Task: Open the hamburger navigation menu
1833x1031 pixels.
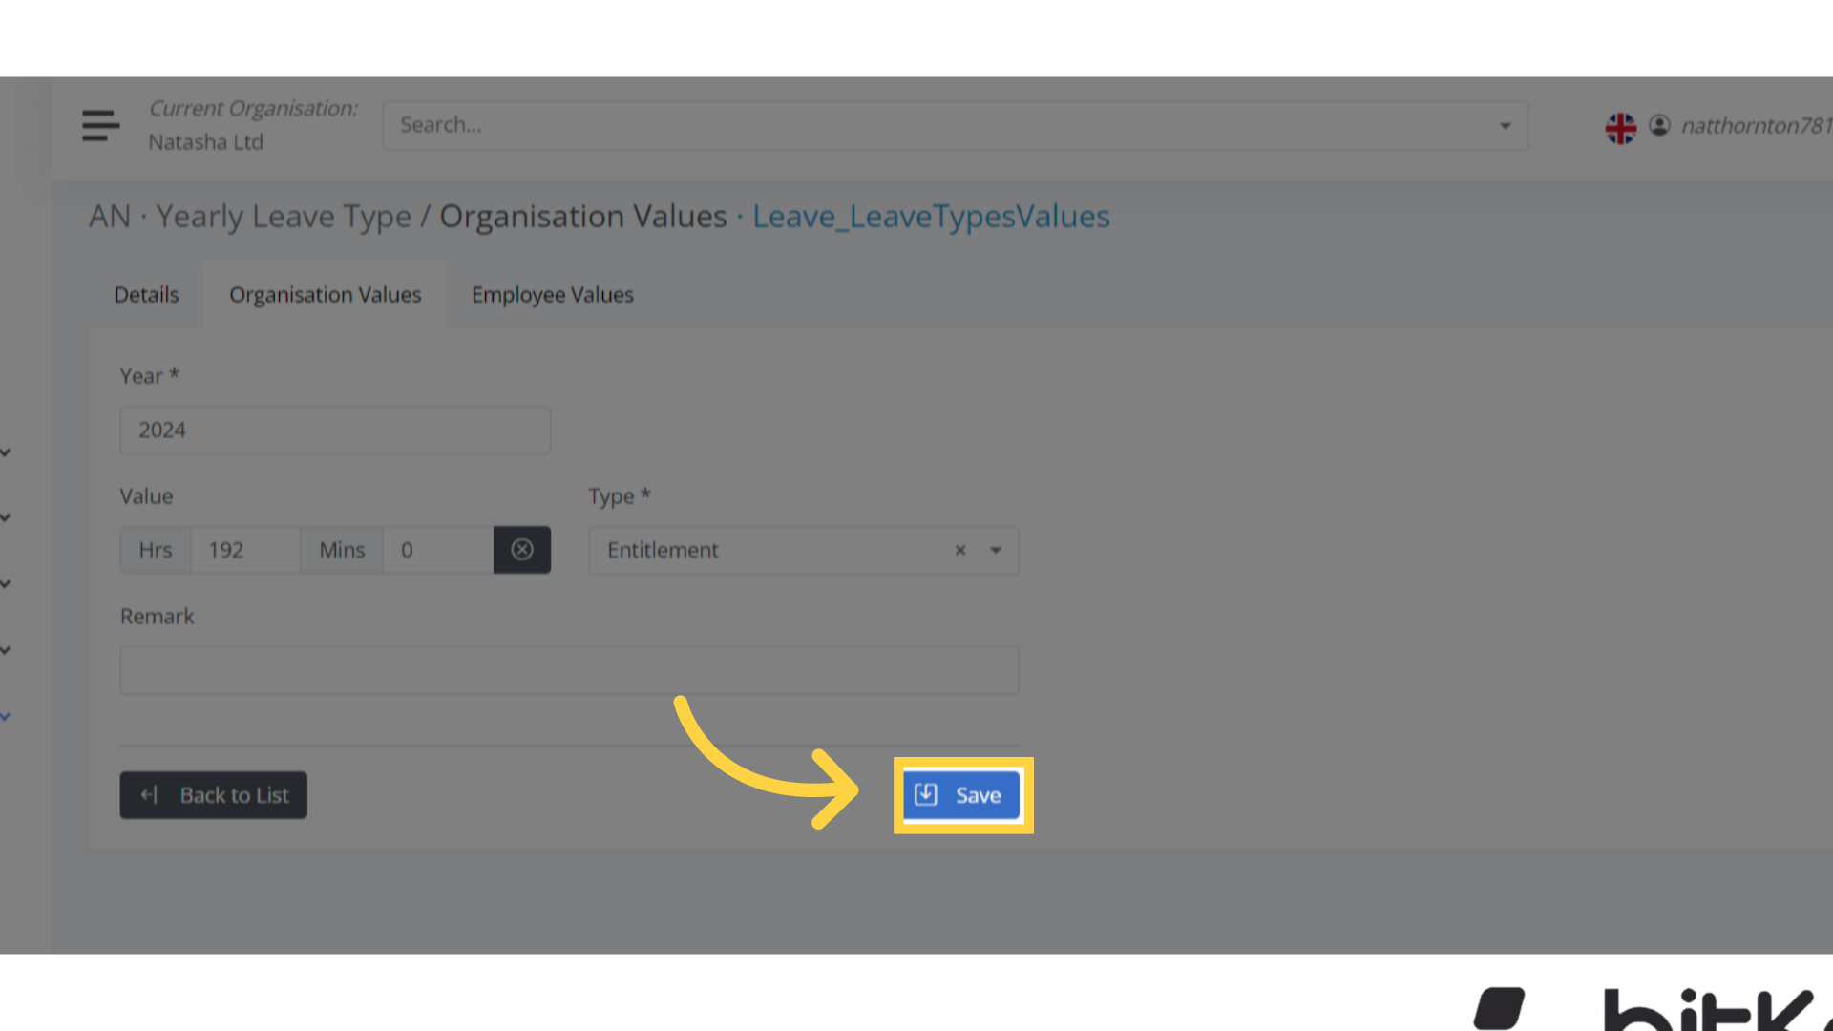Action: tap(100, 125)
